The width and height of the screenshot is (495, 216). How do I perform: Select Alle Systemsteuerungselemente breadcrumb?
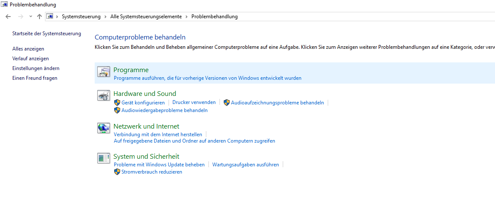pyautogui.click(x=146, y=17)
